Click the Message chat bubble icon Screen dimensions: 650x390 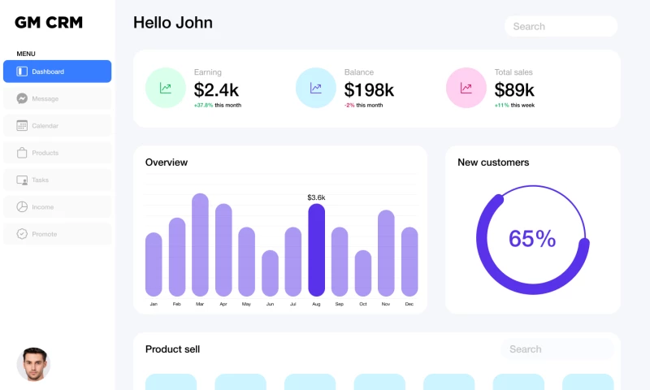22,98
